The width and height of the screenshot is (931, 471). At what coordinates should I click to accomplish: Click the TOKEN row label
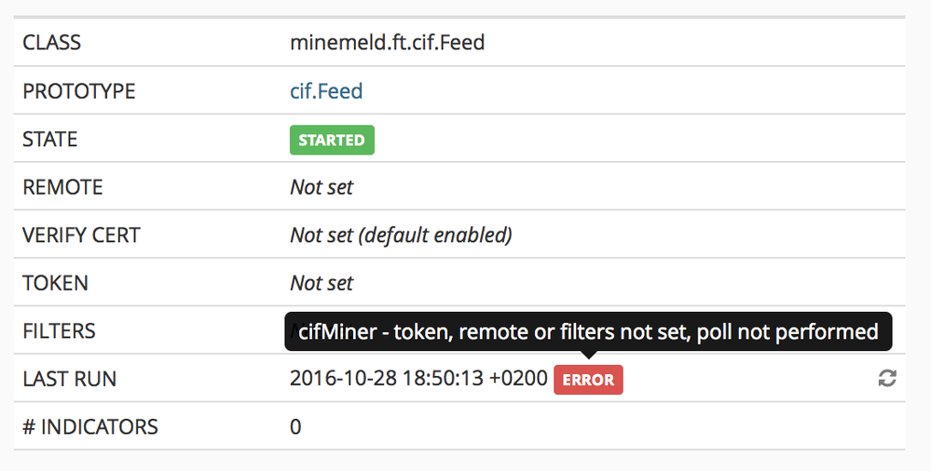[x=54, y=283]
